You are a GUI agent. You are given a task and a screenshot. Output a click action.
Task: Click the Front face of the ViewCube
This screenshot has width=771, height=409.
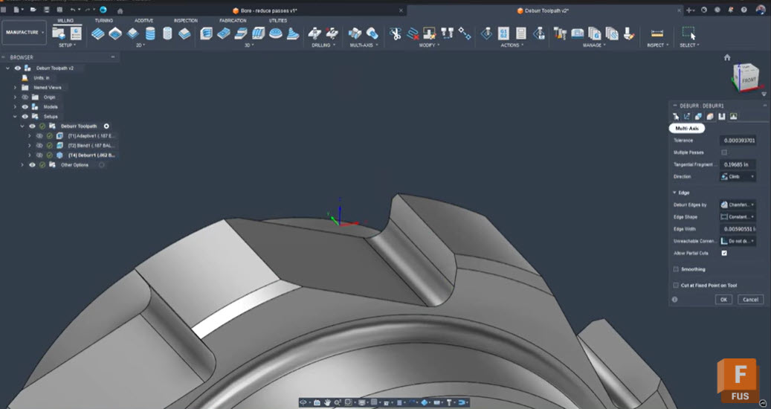click(749, 80)
